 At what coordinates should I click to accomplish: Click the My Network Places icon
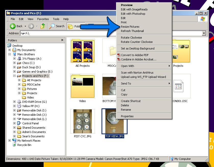[14, 140]
